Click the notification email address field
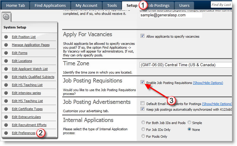The width and height of the screenshot is (237, 146). (x=171, y=15)
